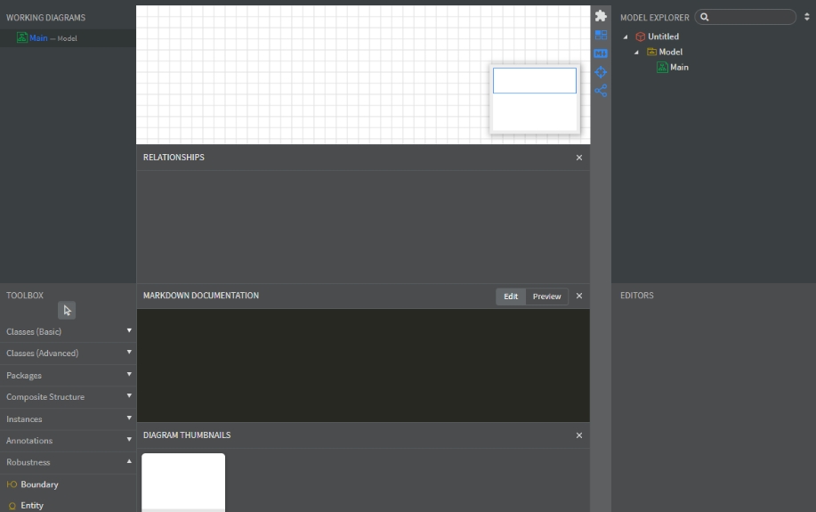Click the Model Explorer sort arrows
This screenshot has height=512, width=816.
tap(806, 17)
